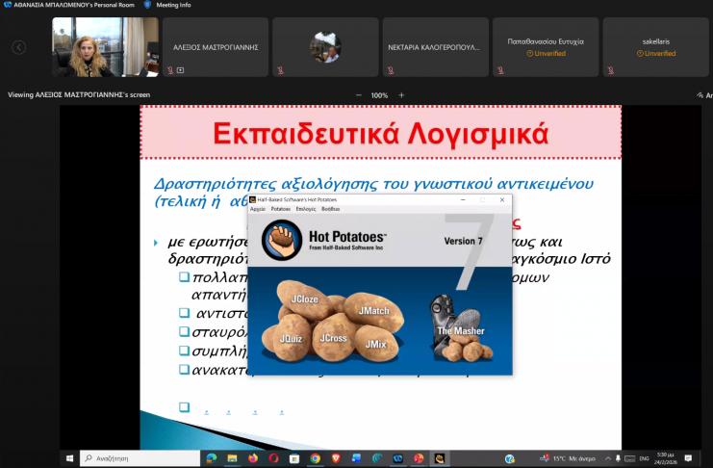This screenshot has width=713, height=468.
Task: Open the JCloze potato
Action: (304, 299)
